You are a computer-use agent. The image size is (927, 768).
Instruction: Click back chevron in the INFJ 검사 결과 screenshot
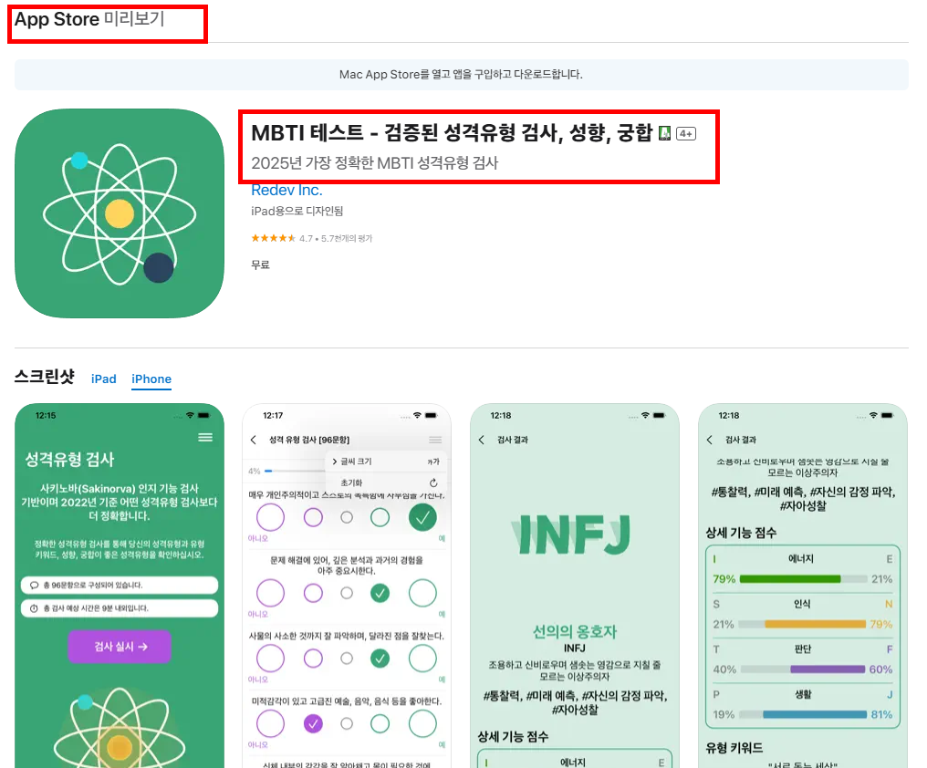[481, 440]
